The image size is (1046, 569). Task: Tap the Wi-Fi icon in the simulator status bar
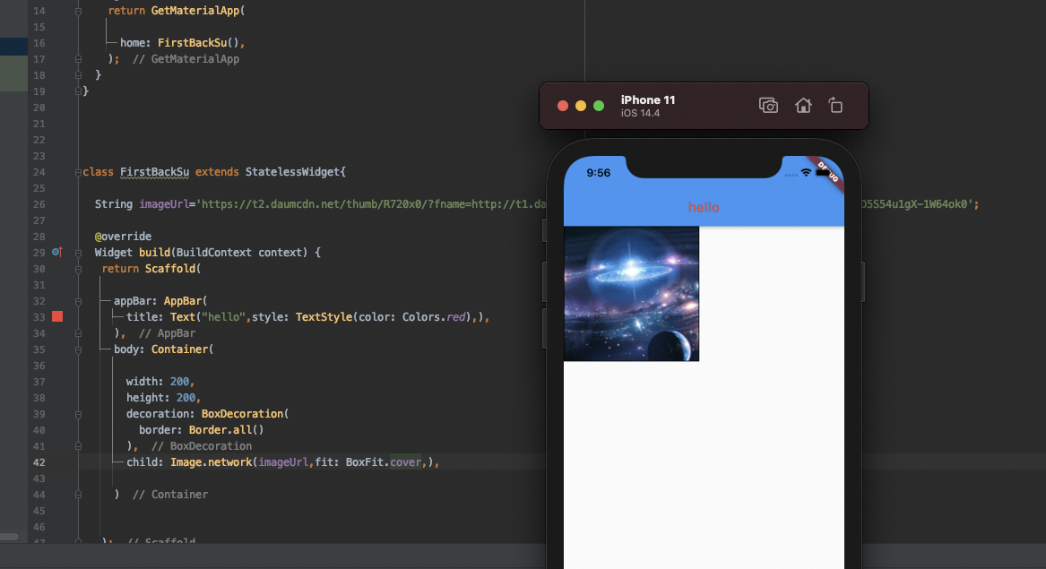[x=806, y=173]
